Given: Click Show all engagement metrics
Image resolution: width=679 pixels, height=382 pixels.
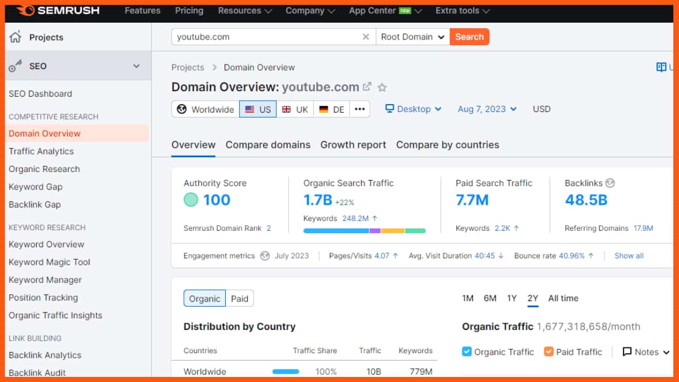Looking at the screenshot, I should [x=628, y=255].
